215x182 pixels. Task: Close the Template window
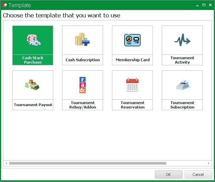tap(210, 5)
